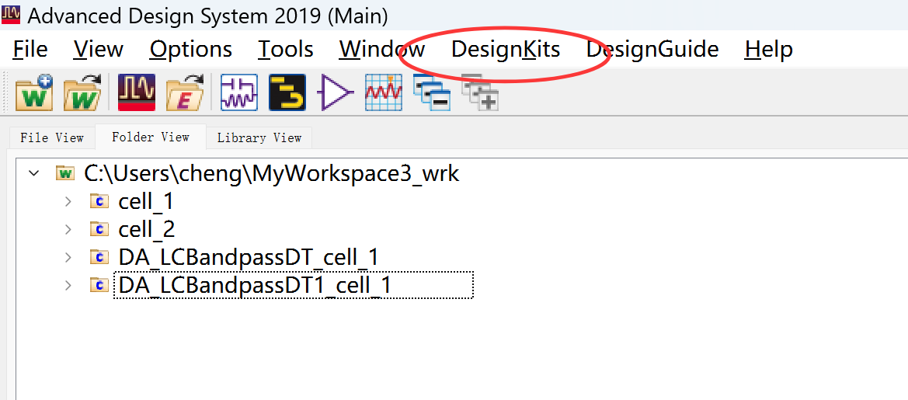Switch to the Library View tab
The width and height of the screenshot is (908, 400).
259,137
